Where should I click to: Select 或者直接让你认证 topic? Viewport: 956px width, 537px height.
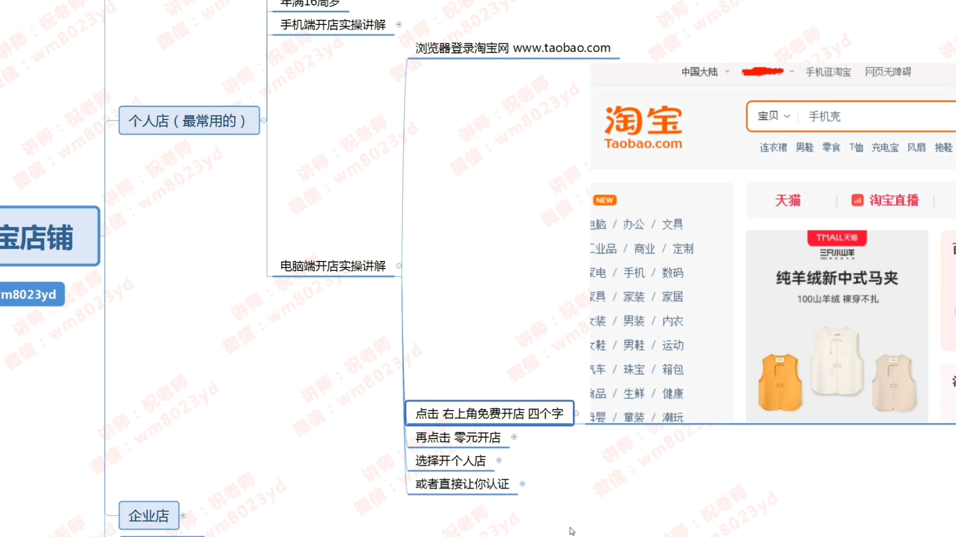[x=462, y=484]
